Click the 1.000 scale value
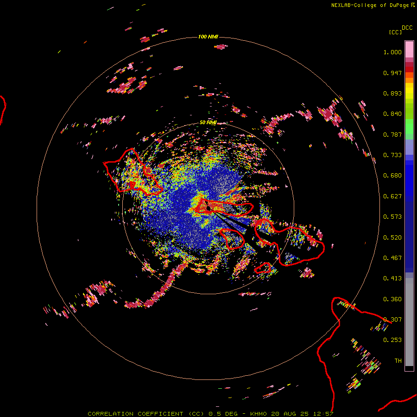417x417 pixels. (x=392, y=52)
